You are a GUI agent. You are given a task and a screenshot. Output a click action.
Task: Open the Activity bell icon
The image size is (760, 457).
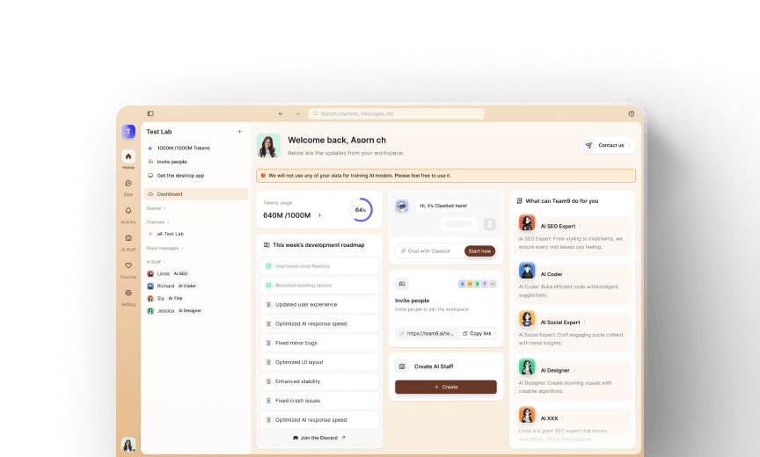click(128, 212)
